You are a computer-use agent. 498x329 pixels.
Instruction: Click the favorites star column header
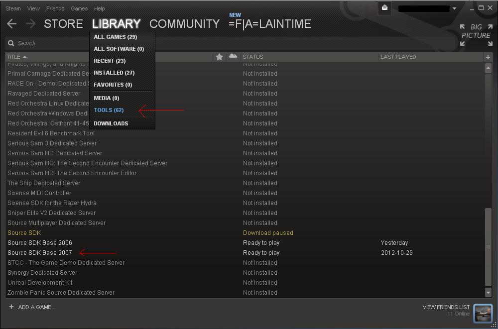[x=219, y=57]
